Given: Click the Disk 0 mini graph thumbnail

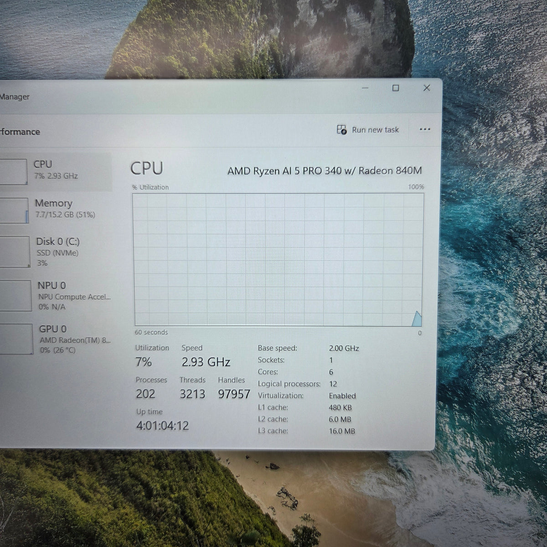Looking at the screenshot, I should click(15, 252).
